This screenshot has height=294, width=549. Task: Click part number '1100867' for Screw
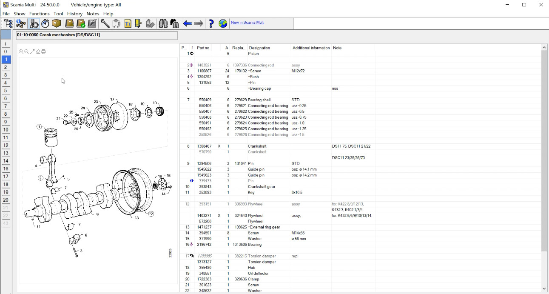pyautogui.click(x=204, y=71)
